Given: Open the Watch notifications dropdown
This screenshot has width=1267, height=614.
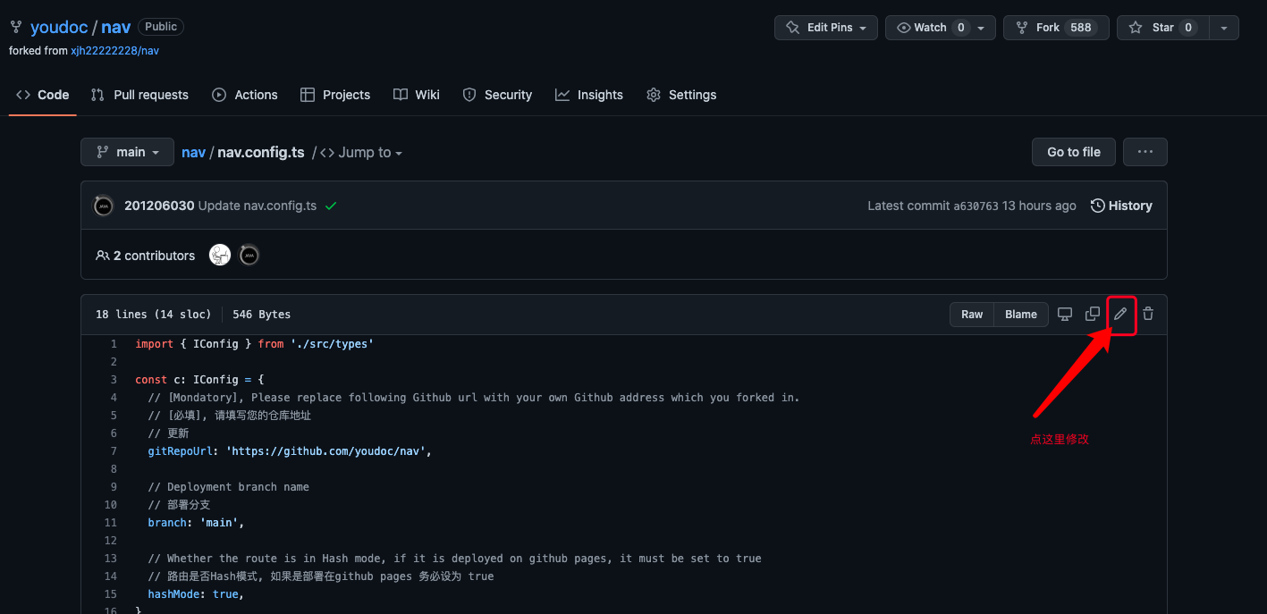Looking at the screenshot, I should click(941, 28).
